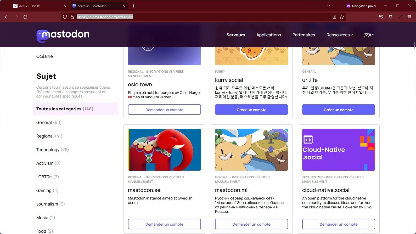Click the uri.life server banner image
The width and height of the screenshot is (416, 234).
click(339, 56)
